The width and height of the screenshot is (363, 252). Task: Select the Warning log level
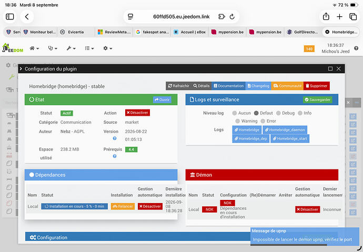tap(237, 121)
